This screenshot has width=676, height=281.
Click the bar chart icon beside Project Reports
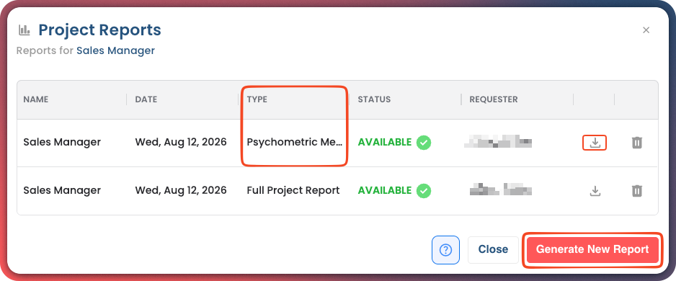tap(25, 30)
